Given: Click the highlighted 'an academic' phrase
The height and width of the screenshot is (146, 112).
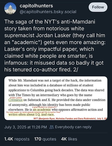Looking at the screenshot, I should click(42, 110).
